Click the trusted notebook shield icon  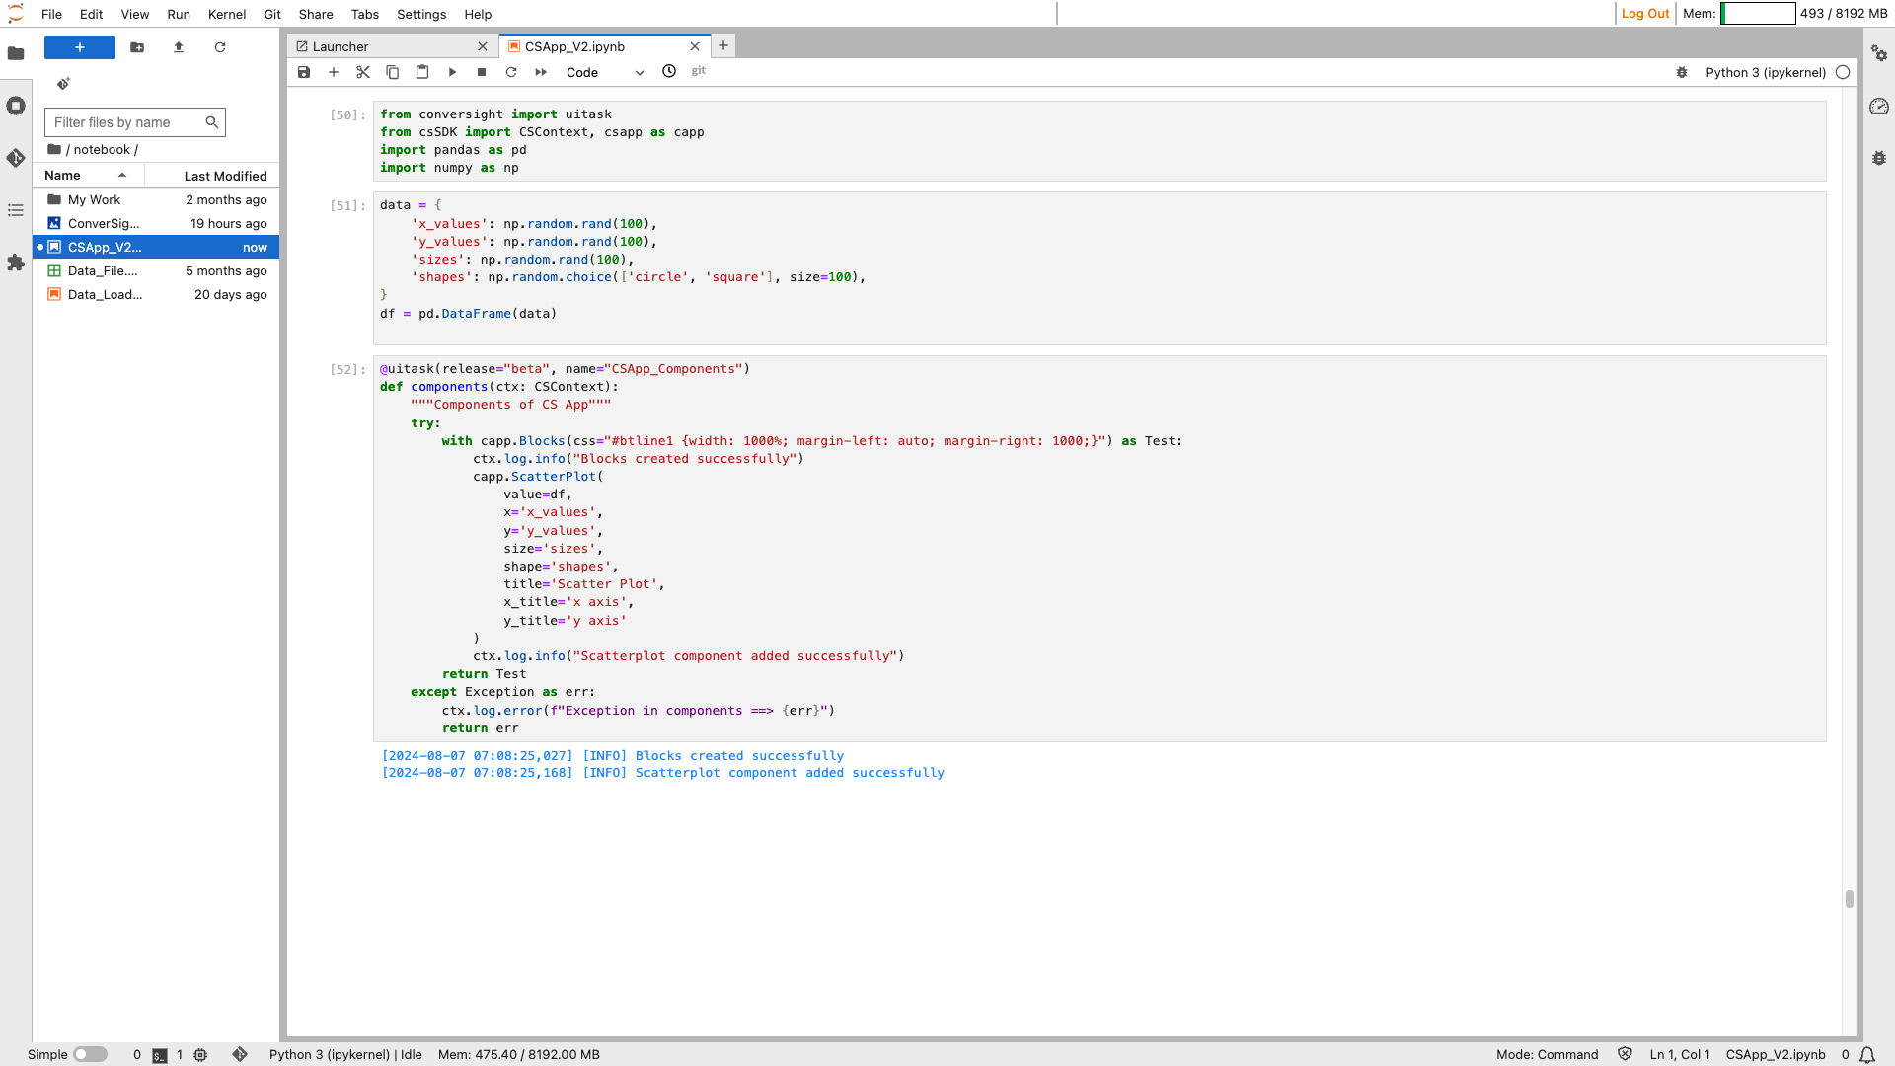[1625, 1054]
